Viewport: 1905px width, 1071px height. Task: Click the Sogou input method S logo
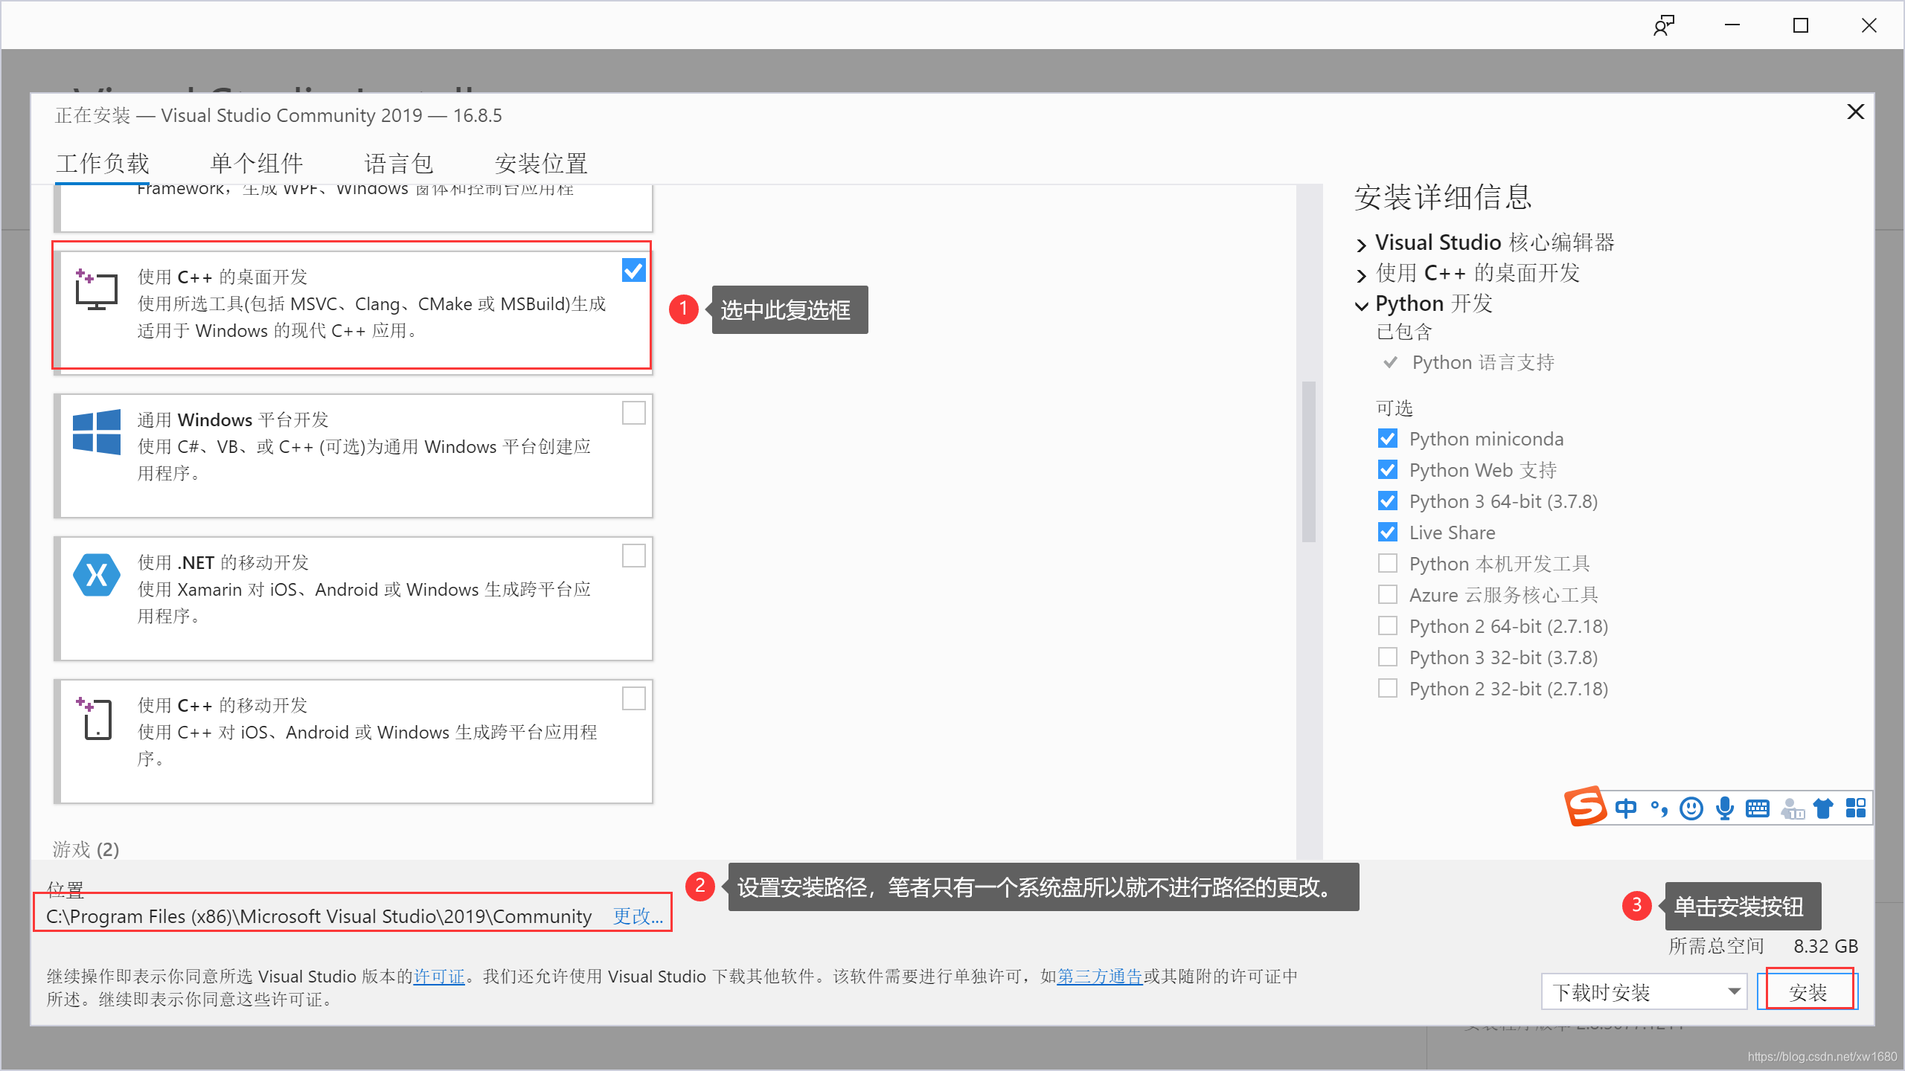[x=1585, y=807]
